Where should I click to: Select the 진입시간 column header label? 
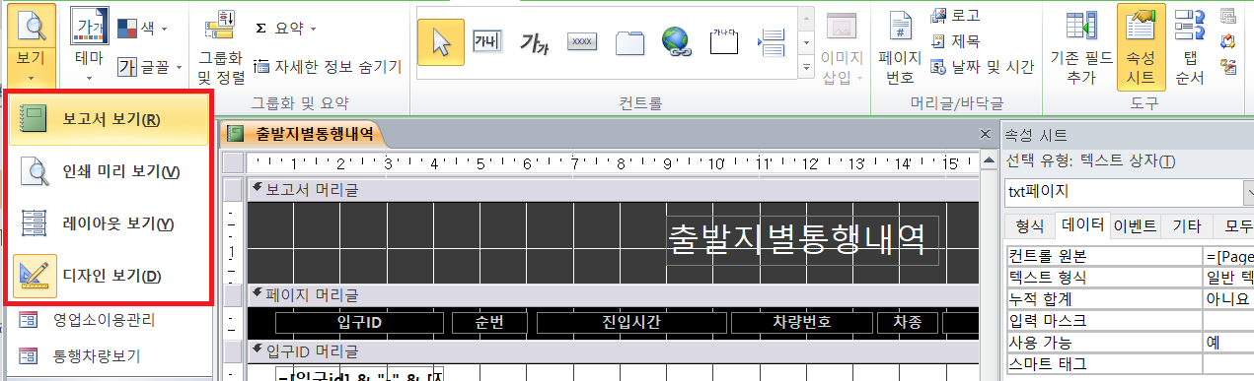click(x=631, y=322)
